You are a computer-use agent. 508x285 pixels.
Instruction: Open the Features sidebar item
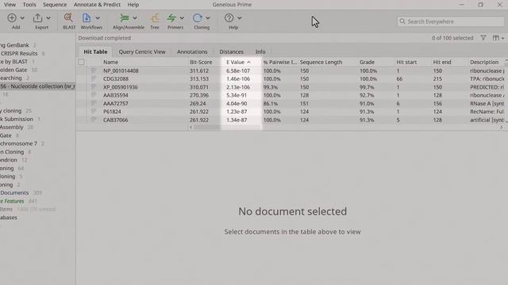[x=12, y=201]
